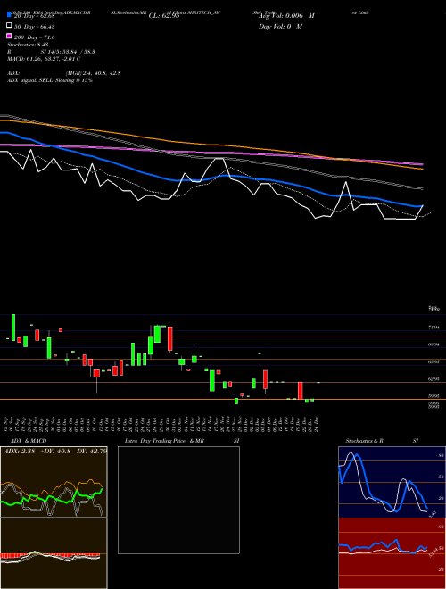Viewport: 446px width, 589px height.
Task: Click the '(MGR) 2.4, 40.8, 42.8' ADX values
Action: [x=94, y=73]
